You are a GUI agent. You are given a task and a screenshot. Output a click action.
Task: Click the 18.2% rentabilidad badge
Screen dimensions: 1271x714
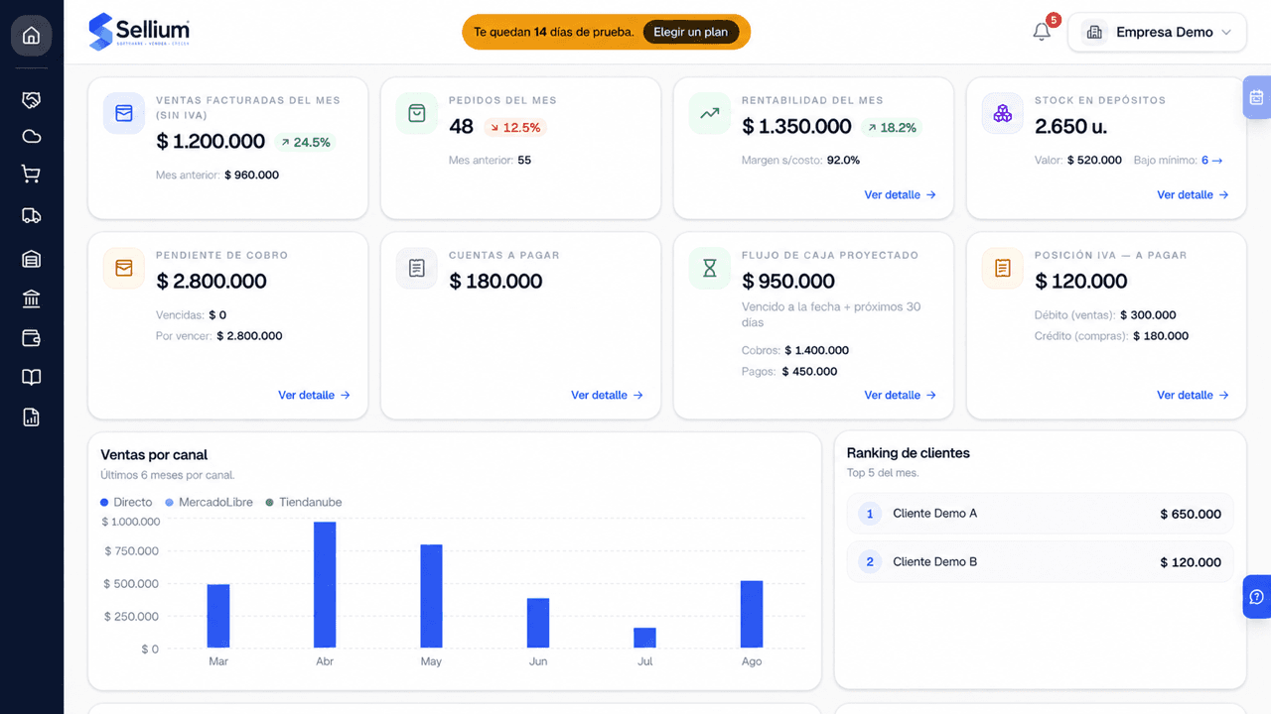pyautogui.click(x=891, y=127)
